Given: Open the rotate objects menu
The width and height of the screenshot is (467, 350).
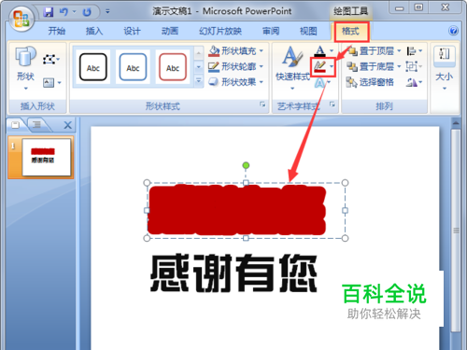Looking at the screenshot, I should pos(415,82).
